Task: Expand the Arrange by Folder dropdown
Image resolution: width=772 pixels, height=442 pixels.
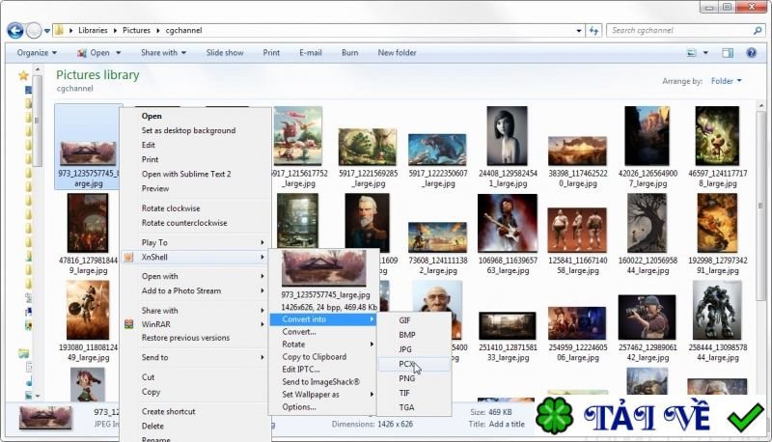Action: 726,81
